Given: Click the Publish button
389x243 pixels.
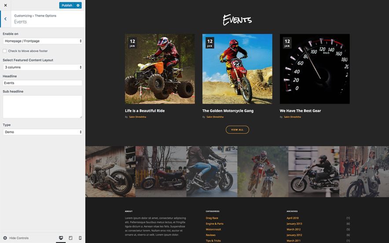Looking at the screenshot, I should click(67, 5).
